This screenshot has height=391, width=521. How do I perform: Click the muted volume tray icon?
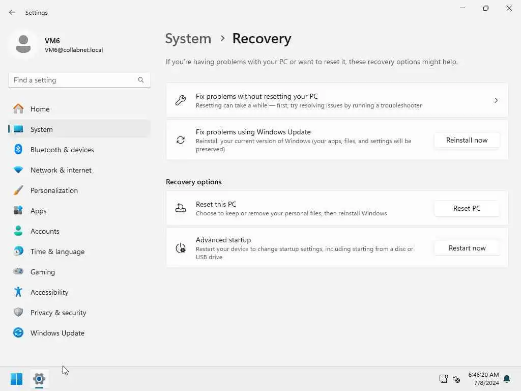click(456, 379)
